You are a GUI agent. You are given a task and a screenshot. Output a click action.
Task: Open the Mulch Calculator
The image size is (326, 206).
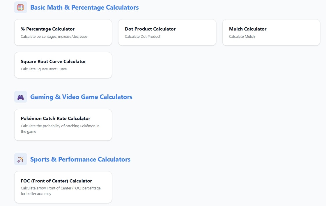point(248,29)
